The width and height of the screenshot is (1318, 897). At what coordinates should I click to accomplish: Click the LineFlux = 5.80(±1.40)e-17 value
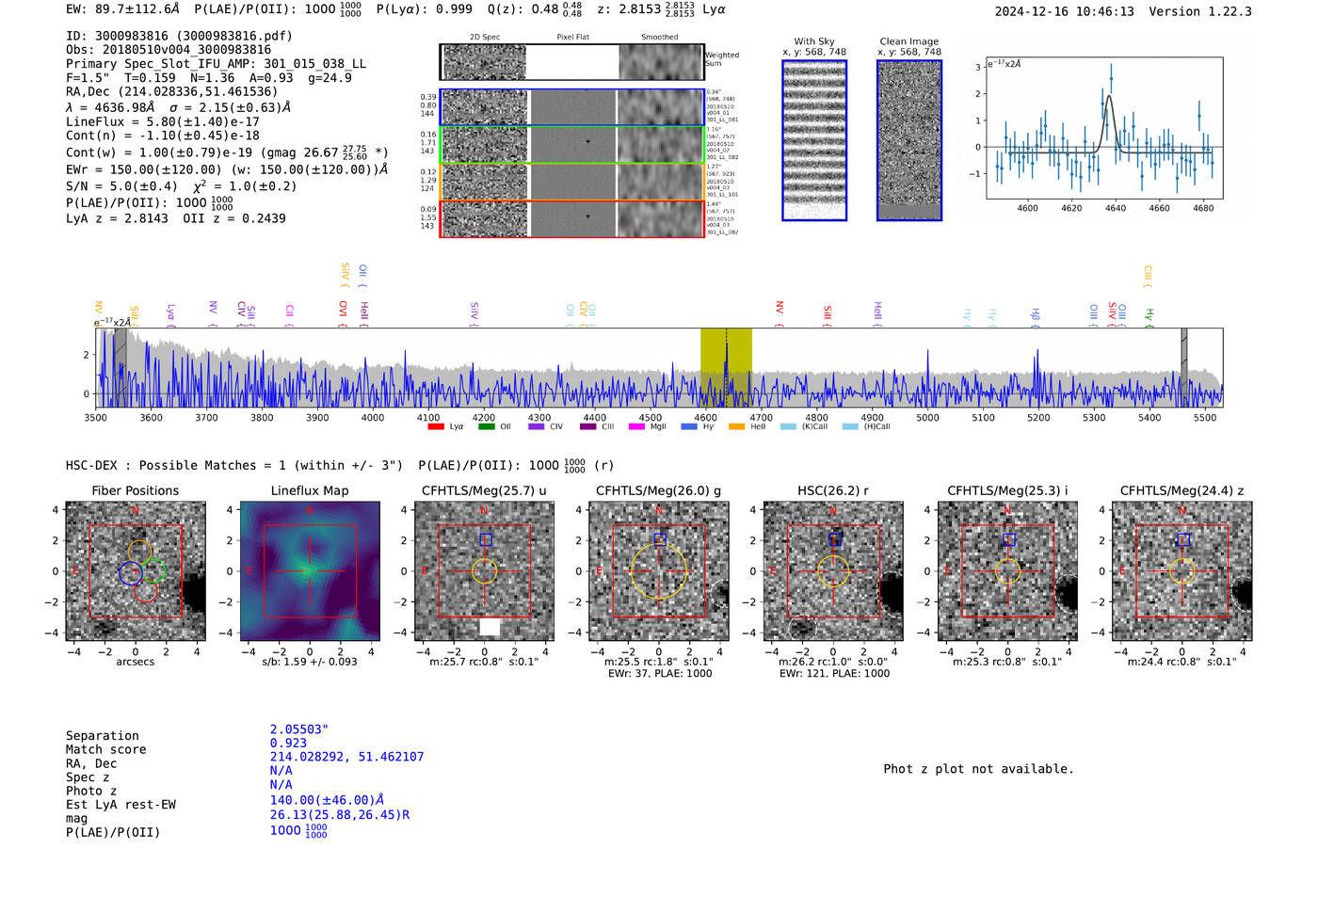(163, 121)
